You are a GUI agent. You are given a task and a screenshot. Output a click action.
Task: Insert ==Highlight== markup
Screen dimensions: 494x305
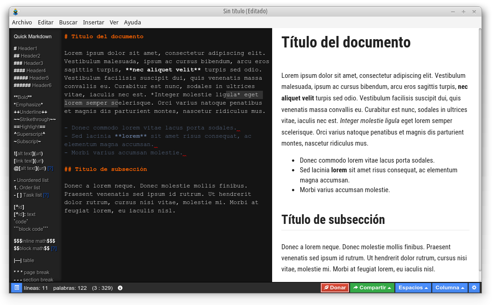coord(30,127)
